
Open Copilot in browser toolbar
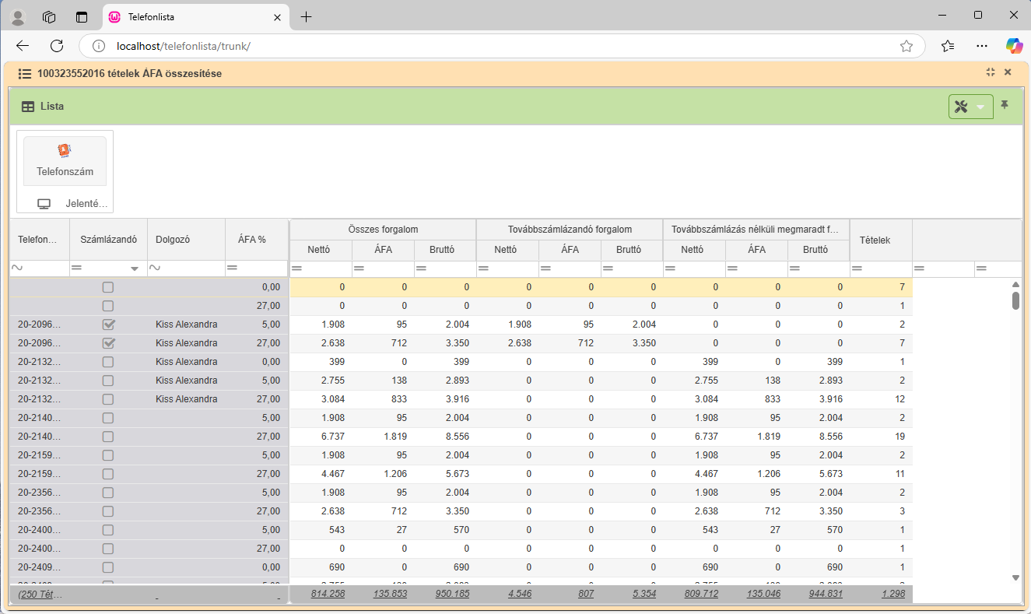click(1014, 46)
